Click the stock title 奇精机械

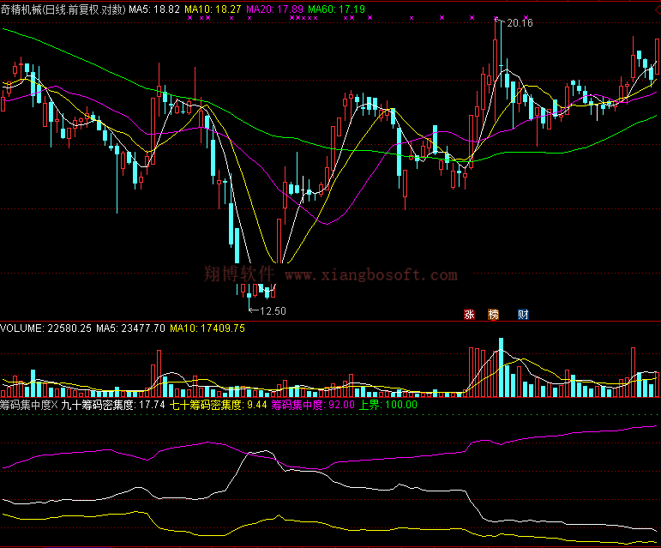[25, 9]
